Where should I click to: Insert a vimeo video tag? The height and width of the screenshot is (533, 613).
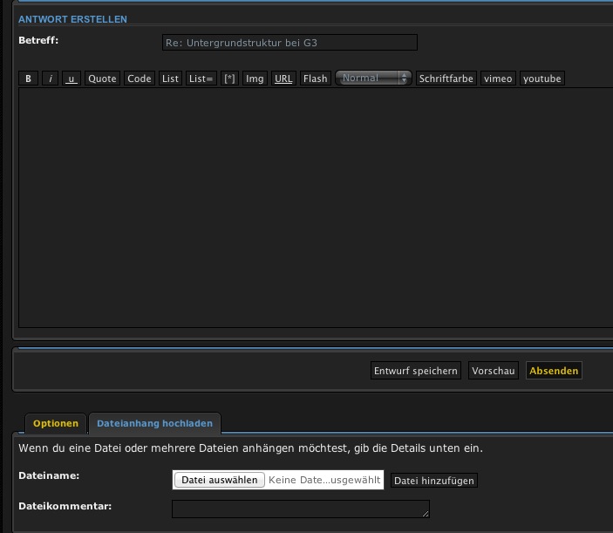click(498, 79)
